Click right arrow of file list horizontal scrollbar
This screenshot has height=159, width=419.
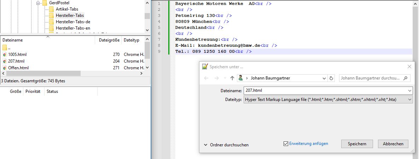click(x=141, y=74)
